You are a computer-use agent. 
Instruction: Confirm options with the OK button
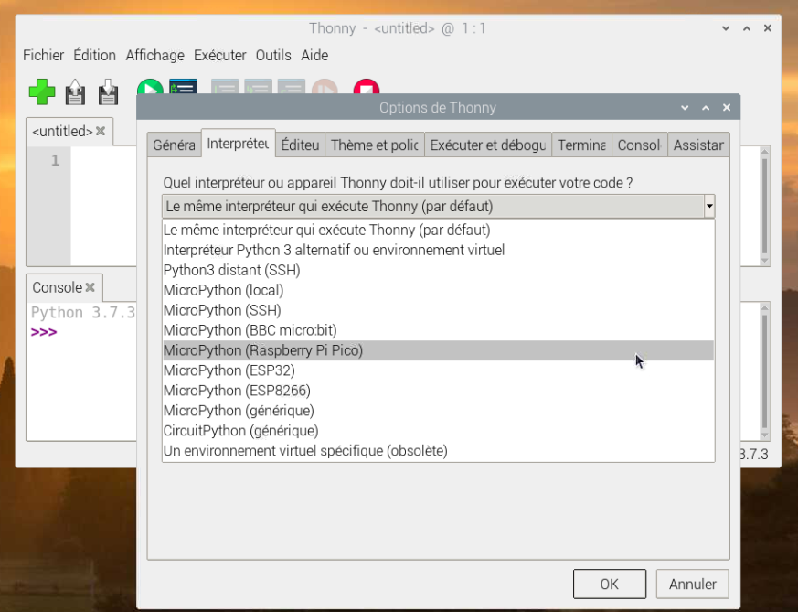click(610, 584)
